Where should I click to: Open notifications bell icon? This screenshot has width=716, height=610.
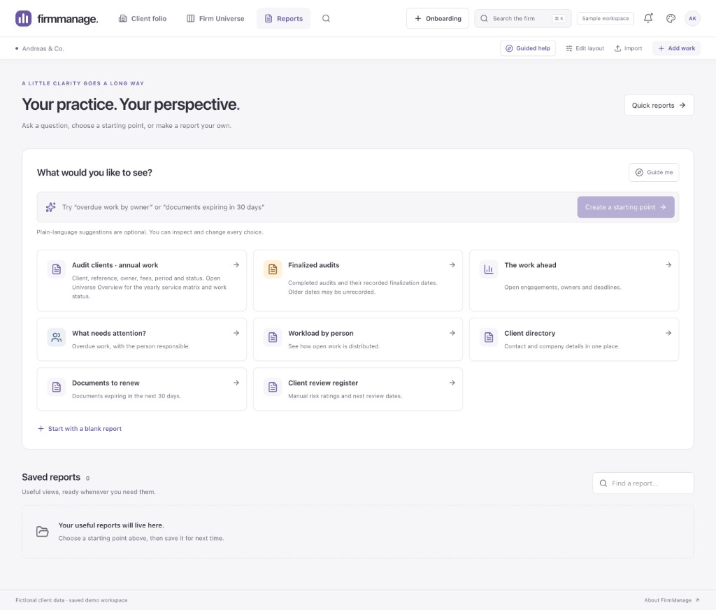(648, 19)
